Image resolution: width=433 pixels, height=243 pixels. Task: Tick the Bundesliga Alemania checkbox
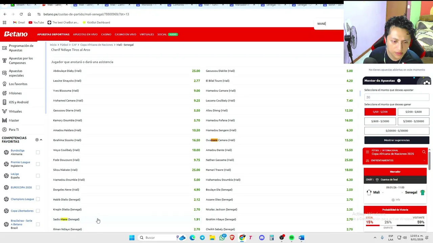pos(38,153)
